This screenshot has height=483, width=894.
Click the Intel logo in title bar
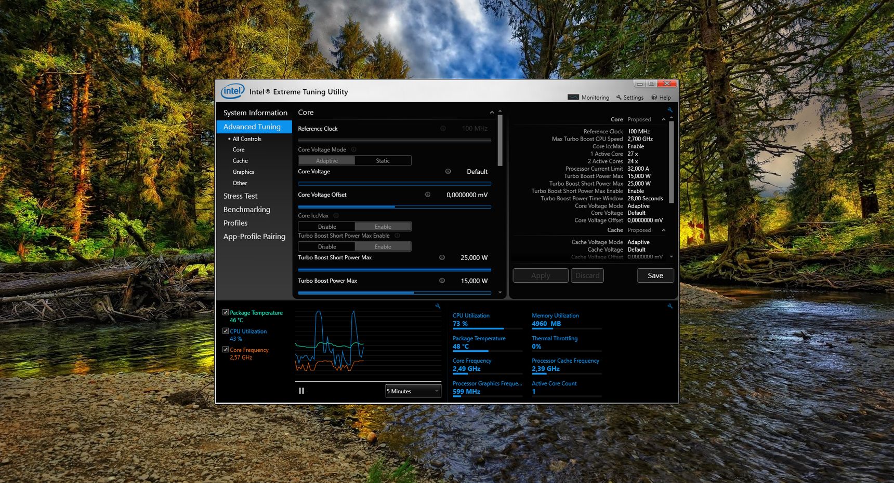[x=232, y=91]
